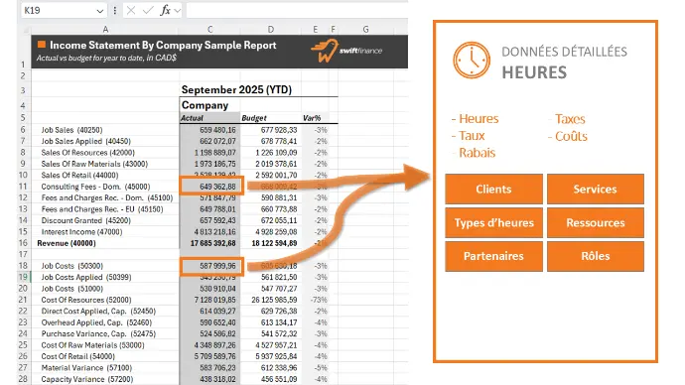
Task: Select budget value 677 928,33
Action: click(279, 130)
